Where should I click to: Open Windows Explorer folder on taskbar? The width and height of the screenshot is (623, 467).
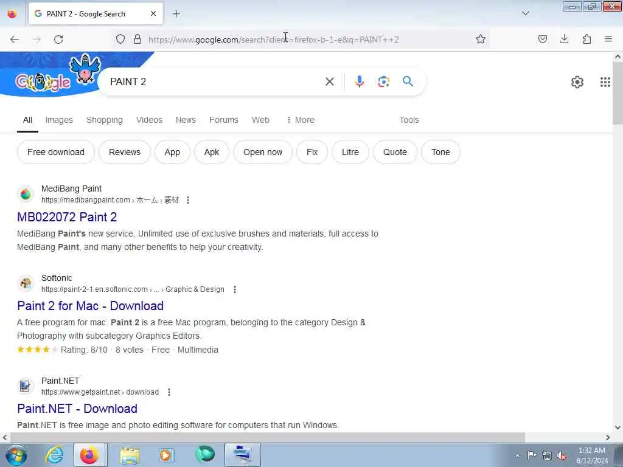pyautogui.click(x=130, y=455)
